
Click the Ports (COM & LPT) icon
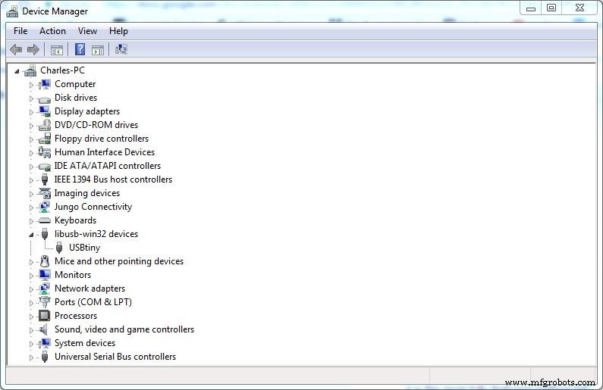[45, 302]
